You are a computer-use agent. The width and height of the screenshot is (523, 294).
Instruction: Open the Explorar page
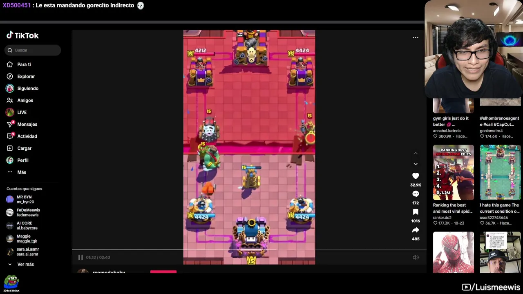26,76
